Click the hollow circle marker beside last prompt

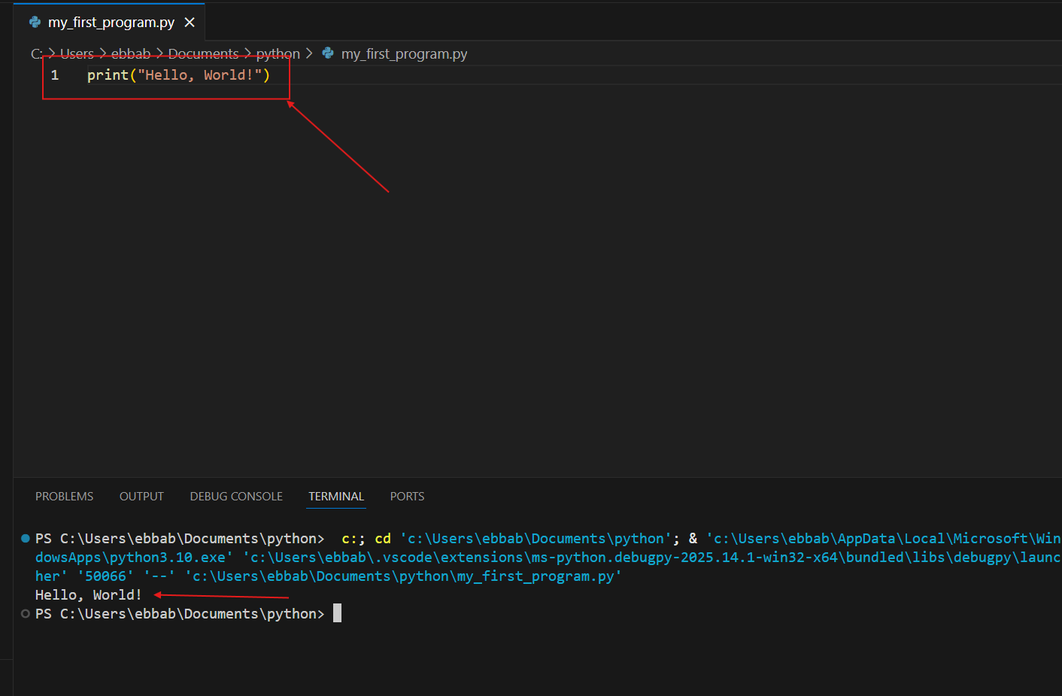[x=26, y=614]
